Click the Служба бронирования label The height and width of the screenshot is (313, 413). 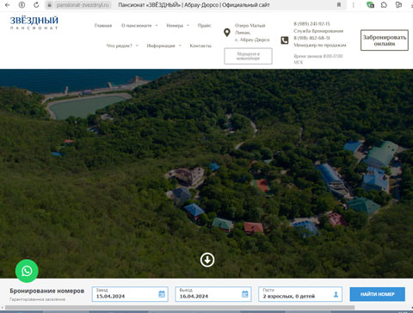318,31
